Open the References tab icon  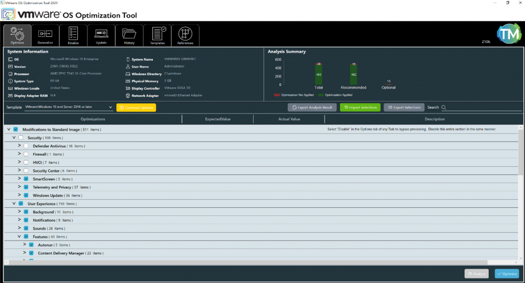click(185, 34)
